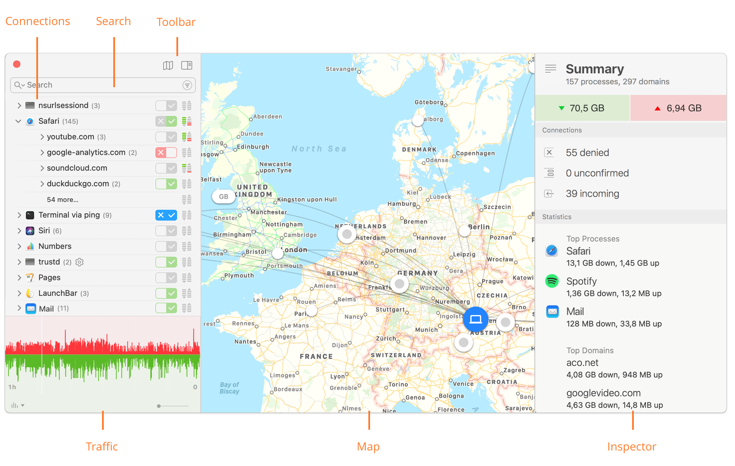Image resolution: width=735 pixels, height=466 pixels.
Task: Click the blue computer location marker on map
Action: click(x=476, y=319)
